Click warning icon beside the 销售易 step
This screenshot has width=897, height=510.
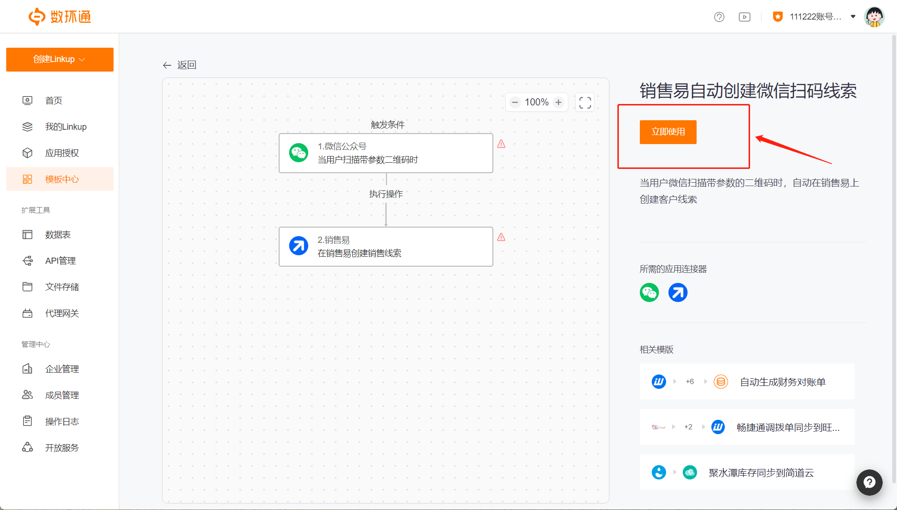pos(501,238)
